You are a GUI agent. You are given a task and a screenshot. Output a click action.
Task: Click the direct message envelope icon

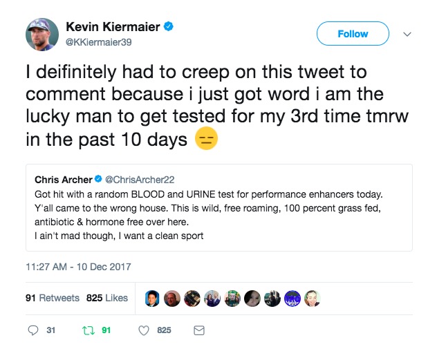point(199,330)
